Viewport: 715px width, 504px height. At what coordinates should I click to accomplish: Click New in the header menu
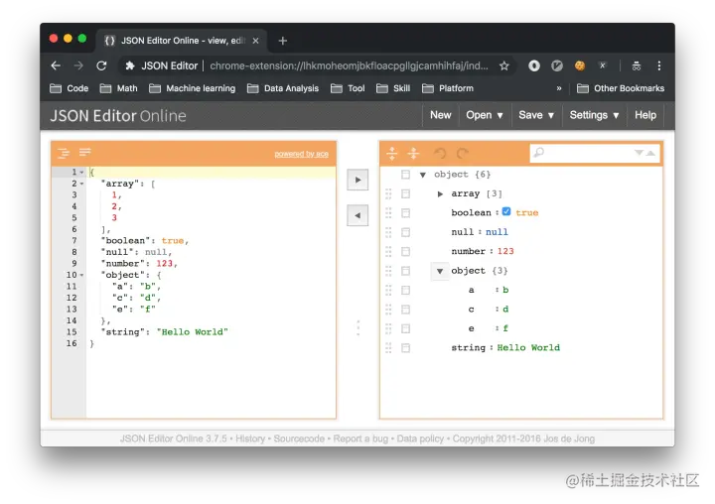[x=441, y=115]
